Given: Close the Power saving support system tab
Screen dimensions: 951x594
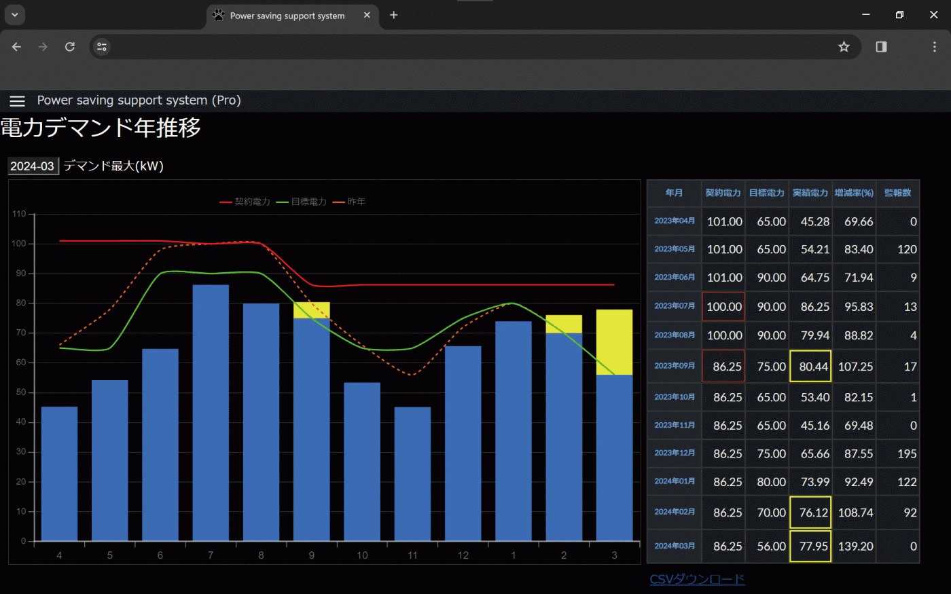Looking at the screenshot, I should pos(367,15).
